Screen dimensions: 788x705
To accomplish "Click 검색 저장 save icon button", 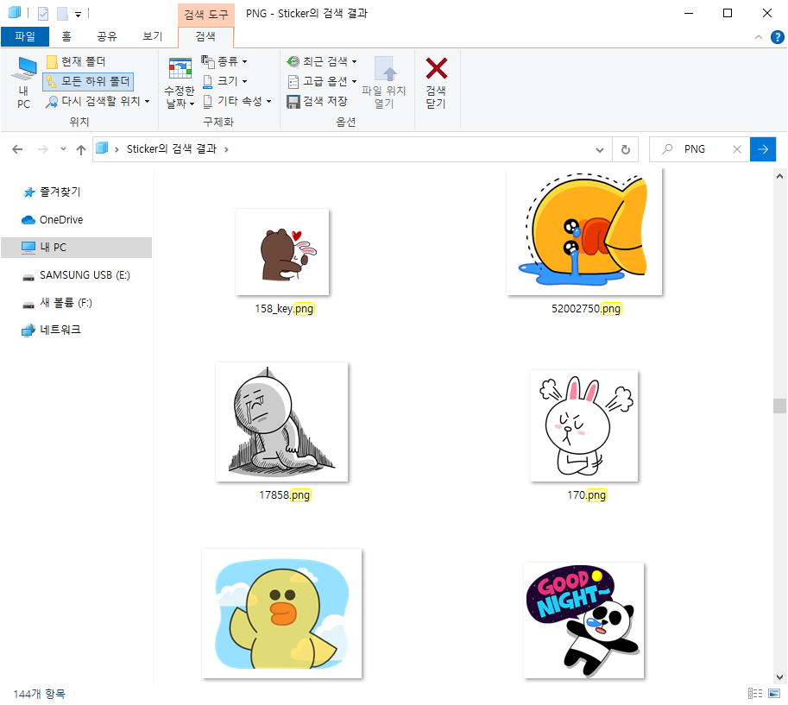I will [x=317, y=102].
